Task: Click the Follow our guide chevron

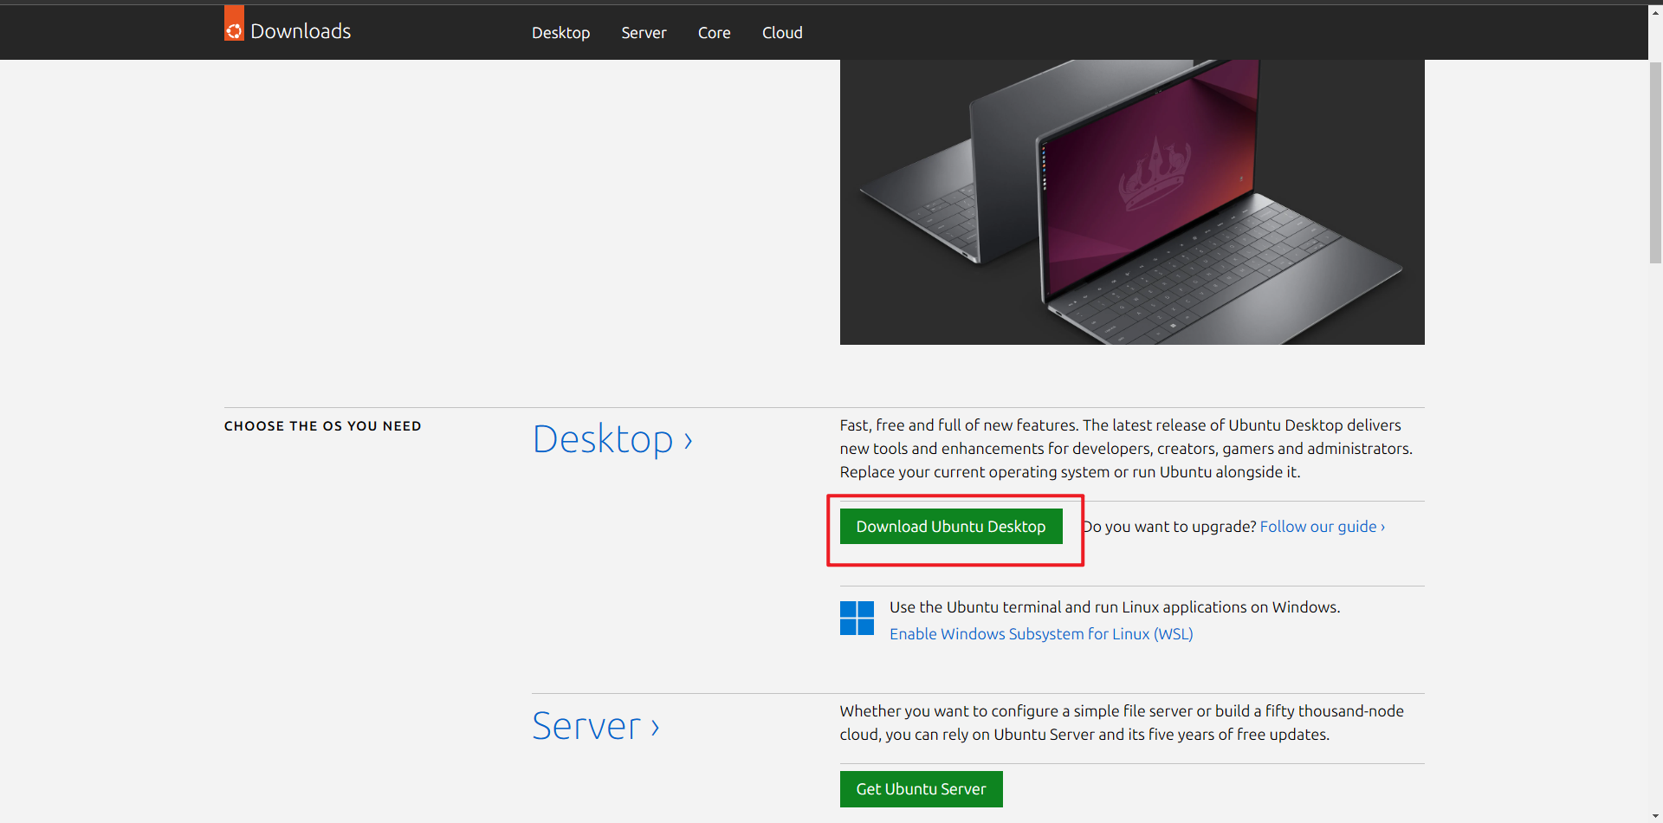Action: (x=1382, y=526)
